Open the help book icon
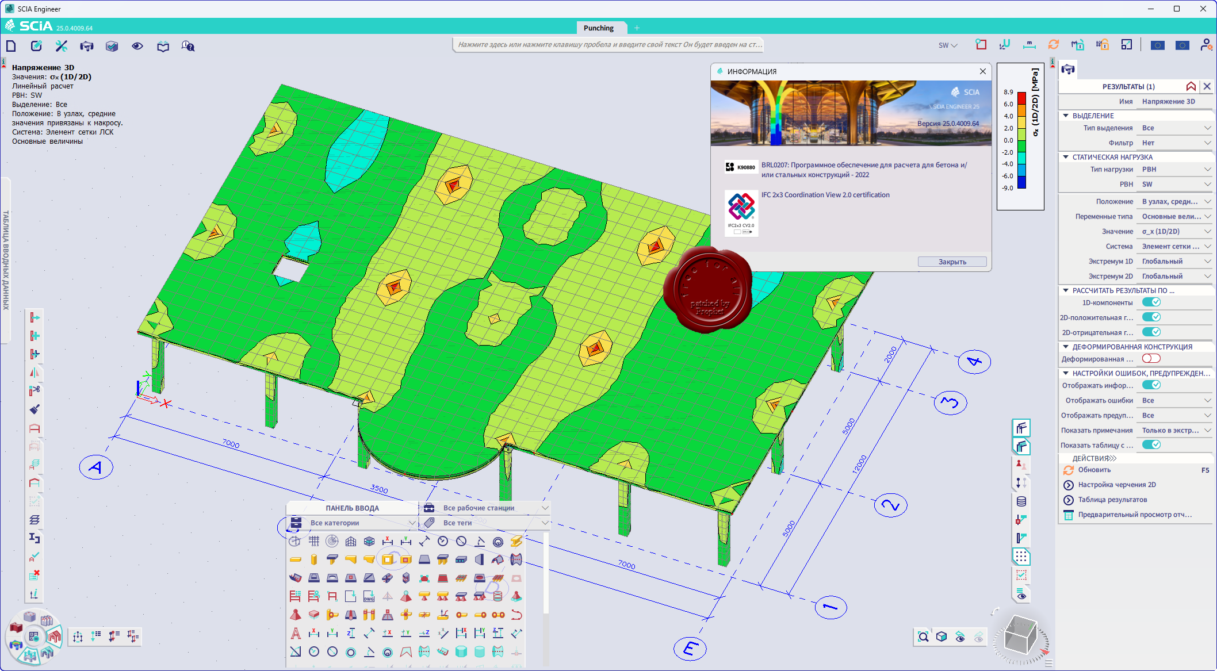The width and height of the screenshot is (1217, 671). 163,46
